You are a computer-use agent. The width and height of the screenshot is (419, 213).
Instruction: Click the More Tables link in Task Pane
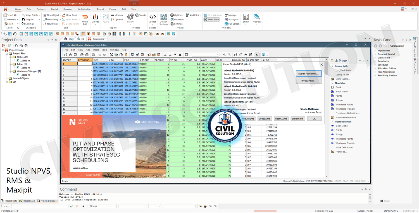coord(342,79)
